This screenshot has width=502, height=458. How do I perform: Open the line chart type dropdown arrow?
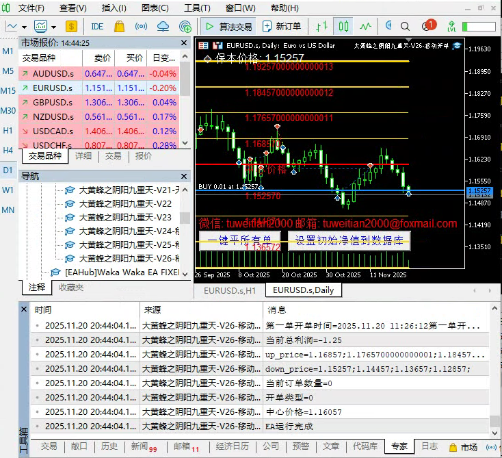tap(25, 27)
